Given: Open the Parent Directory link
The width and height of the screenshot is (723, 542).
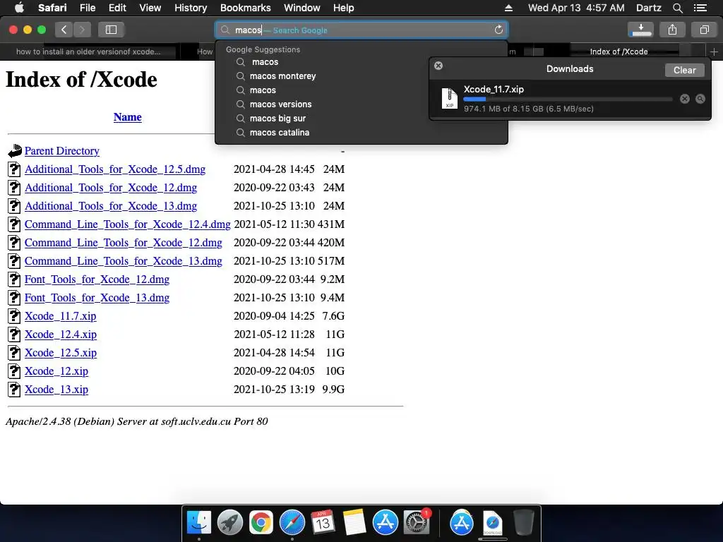Looking at the screenshot, I should (x=62, y=151).
